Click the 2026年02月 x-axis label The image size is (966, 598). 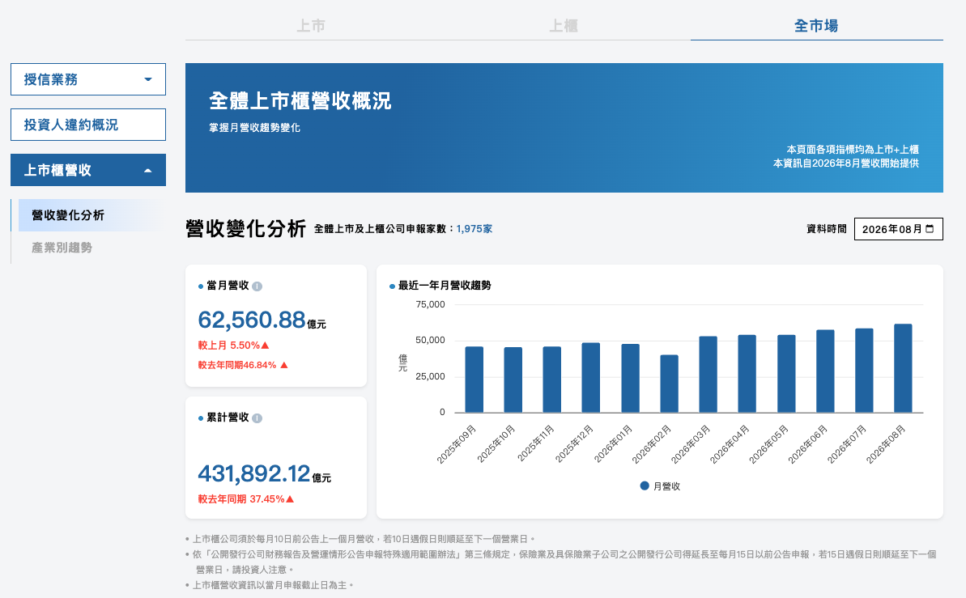point(651,444)
